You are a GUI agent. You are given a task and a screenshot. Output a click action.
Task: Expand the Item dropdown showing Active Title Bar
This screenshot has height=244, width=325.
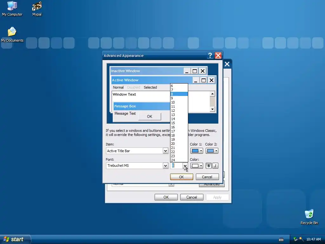[165, 151]
